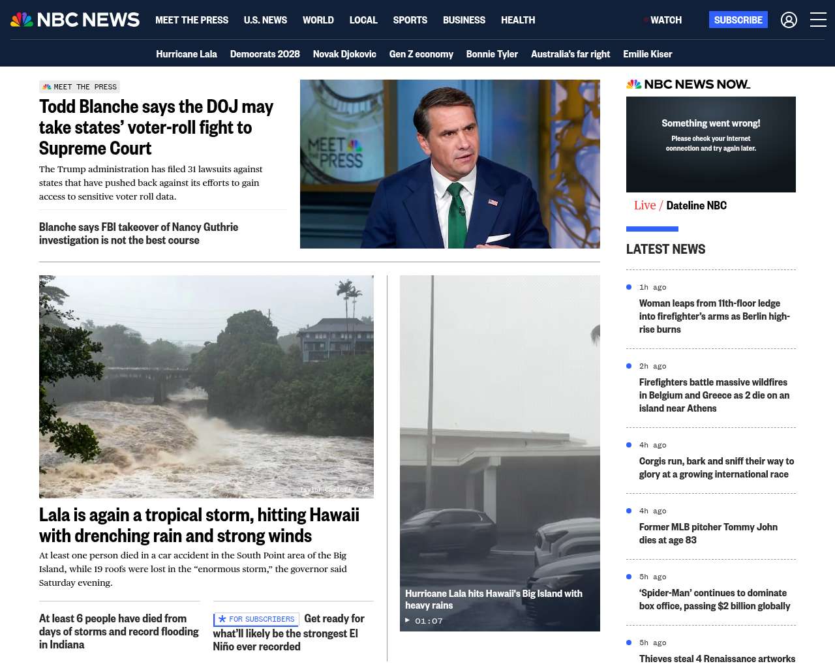835x668 pixels.
Task: Go to the U.S. News section
Action: 266,20
